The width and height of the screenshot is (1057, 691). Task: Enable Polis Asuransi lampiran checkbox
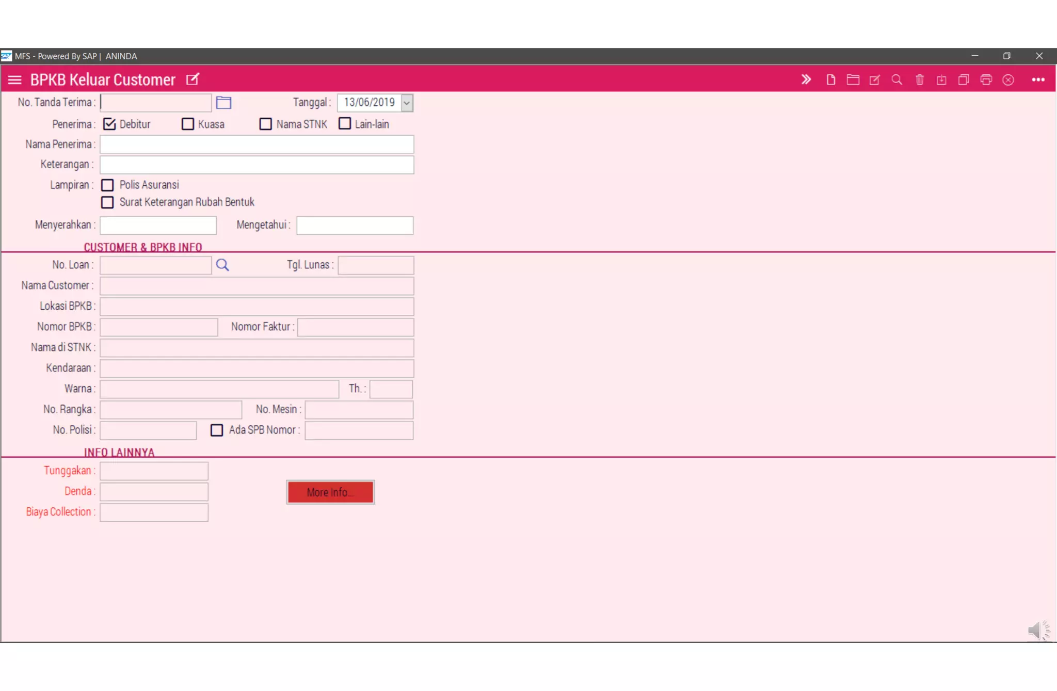coord(107,185)
